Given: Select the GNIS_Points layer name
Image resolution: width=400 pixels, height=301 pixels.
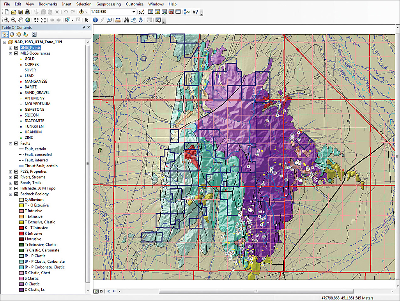Looking at the screenshot, I should pos(30,48).
